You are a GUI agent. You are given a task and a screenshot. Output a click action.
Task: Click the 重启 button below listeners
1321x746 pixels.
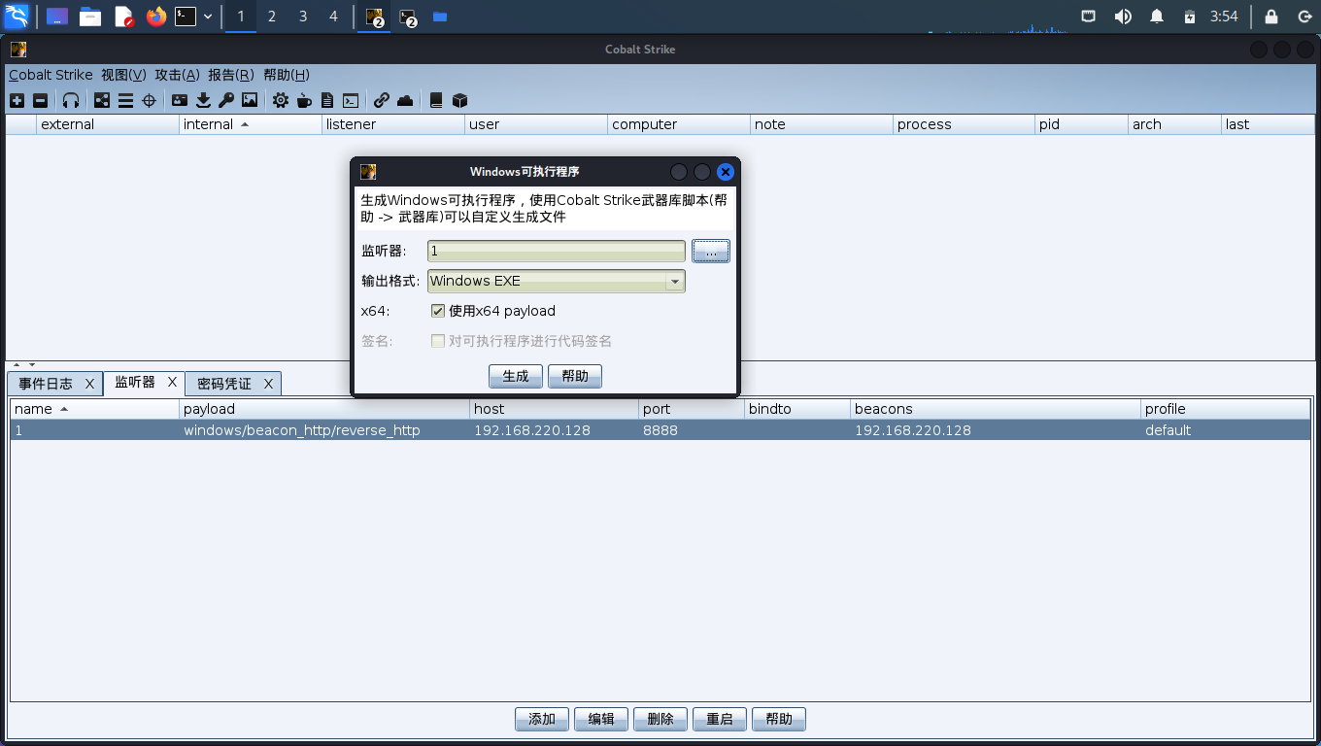[720, 719]
